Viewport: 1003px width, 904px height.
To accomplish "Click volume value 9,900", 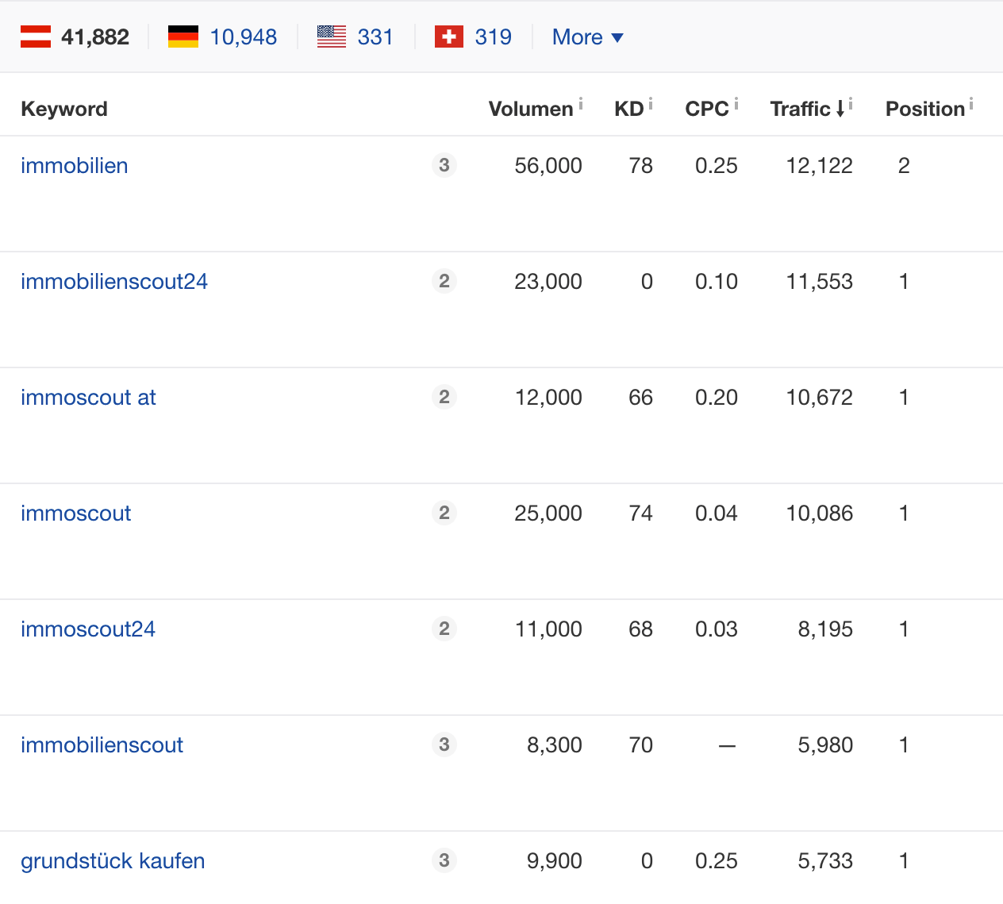I will [555, 861].
